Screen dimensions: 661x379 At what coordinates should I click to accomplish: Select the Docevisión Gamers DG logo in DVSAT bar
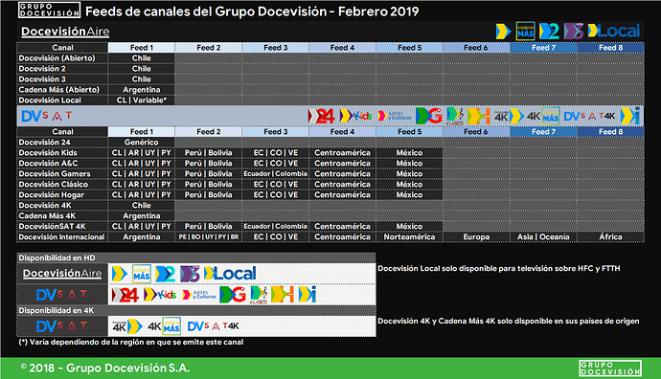coord(428,116)
